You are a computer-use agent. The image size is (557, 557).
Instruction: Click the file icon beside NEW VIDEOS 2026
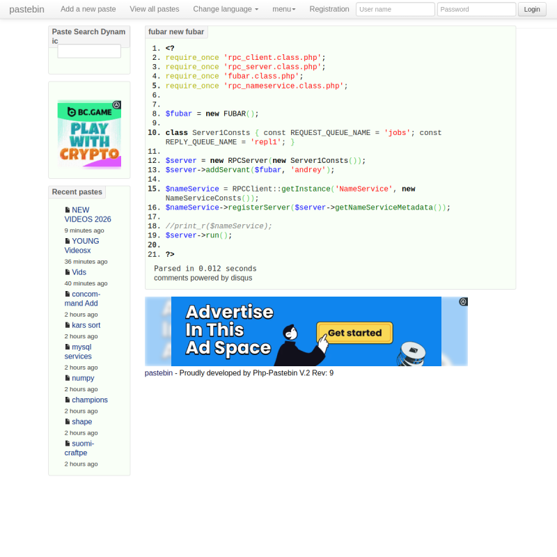68,210
